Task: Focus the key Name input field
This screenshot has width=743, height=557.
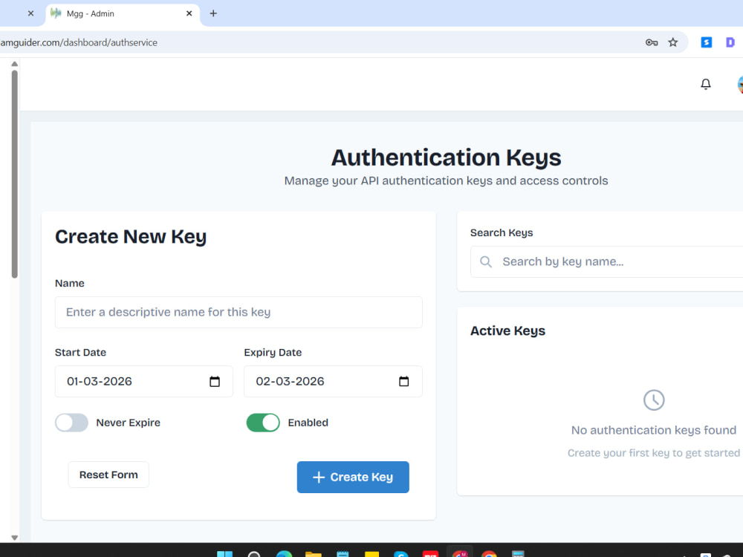Action: point(239,312)
